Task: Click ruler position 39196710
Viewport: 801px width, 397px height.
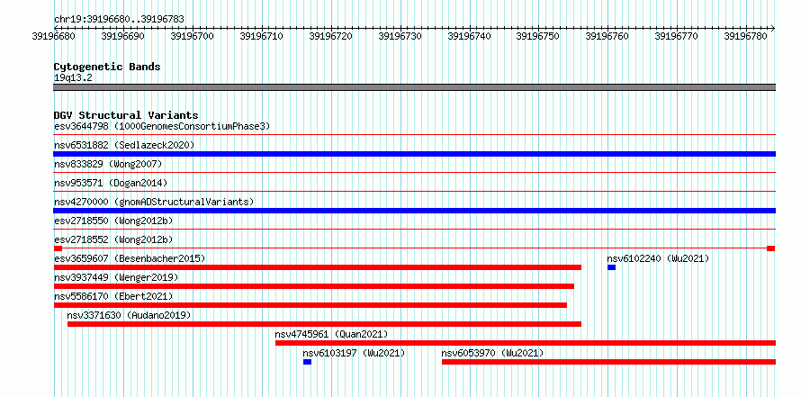Action: [262, 36]
